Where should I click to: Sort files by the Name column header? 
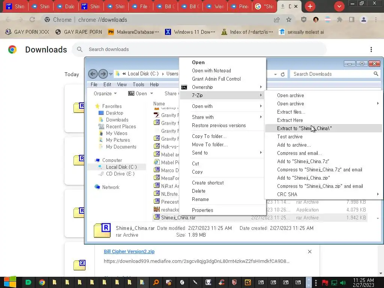[159, 103]
